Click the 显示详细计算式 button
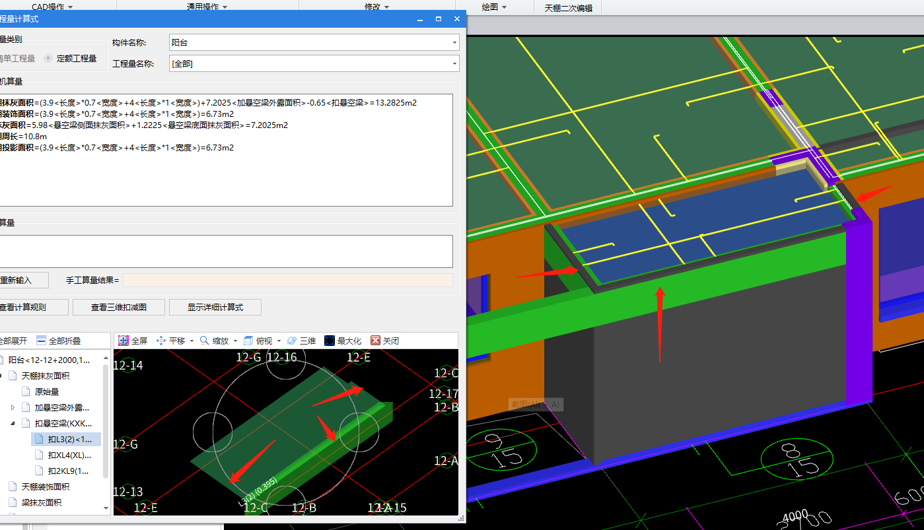This screenshot has width=924, height=530. [215, 307]
